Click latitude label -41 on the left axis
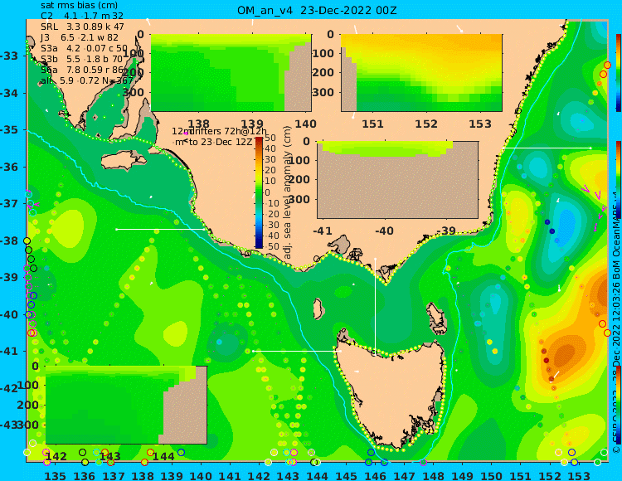 (9, 351)
